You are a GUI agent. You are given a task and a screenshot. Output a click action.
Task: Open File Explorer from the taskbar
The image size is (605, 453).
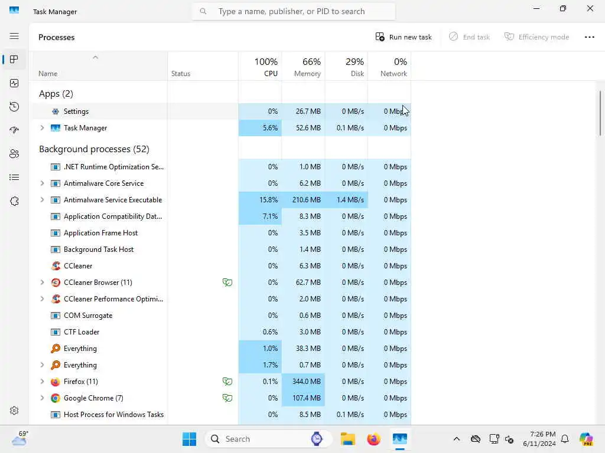347,439
